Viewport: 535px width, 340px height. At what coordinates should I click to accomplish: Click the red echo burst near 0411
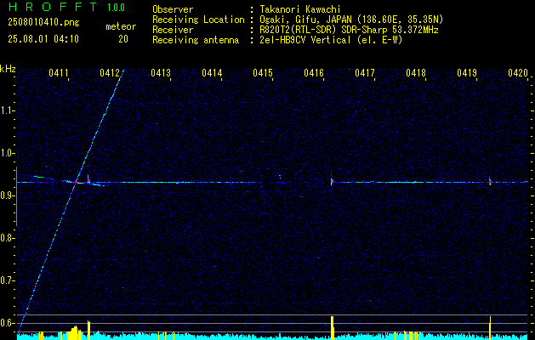pos(73,182)
